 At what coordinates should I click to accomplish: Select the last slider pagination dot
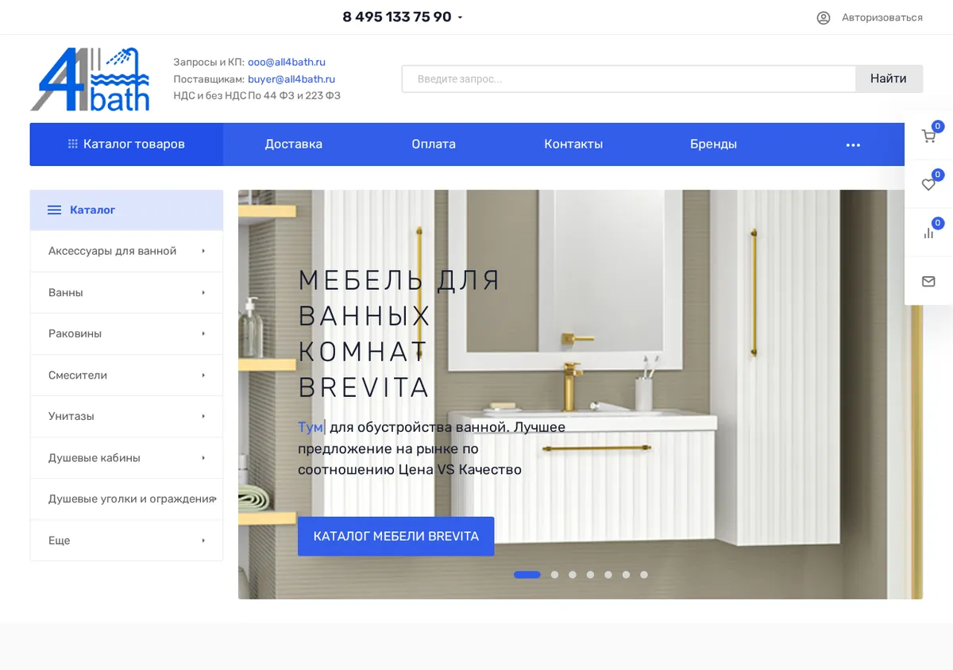coord(644,575)
